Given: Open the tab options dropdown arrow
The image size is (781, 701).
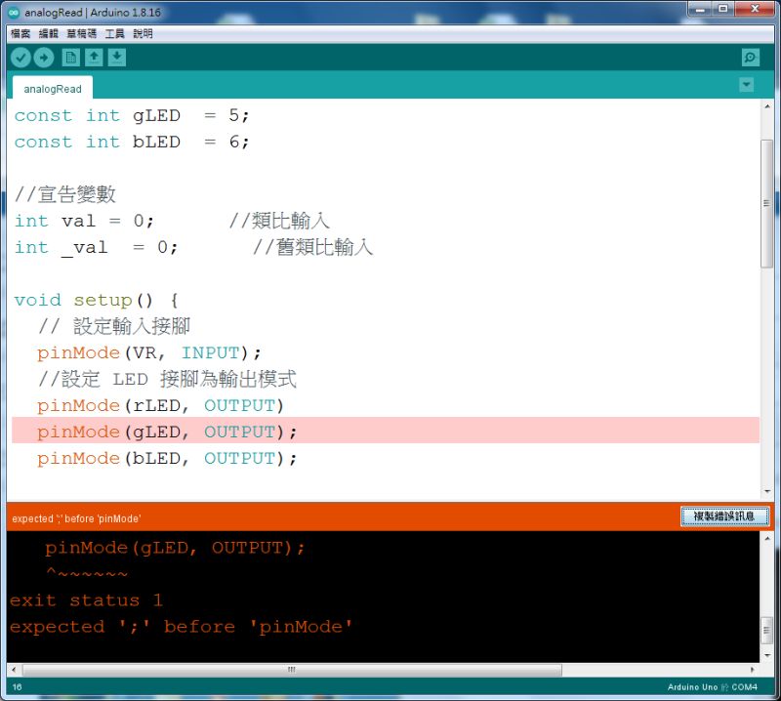Looking at the screenshot, I should pyautogui.click(x=746, y=84).
